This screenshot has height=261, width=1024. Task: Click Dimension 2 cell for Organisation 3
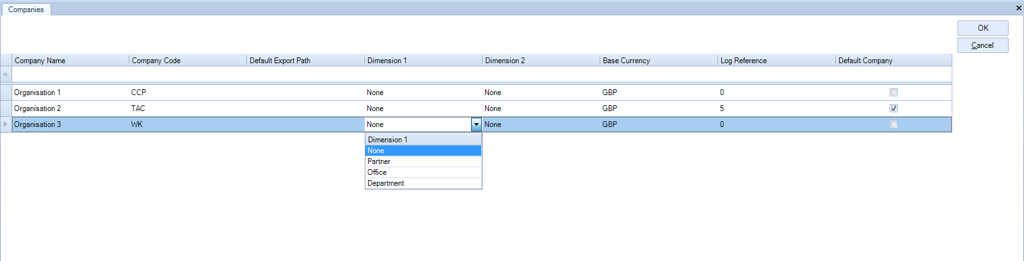click(x=541, y=124)
